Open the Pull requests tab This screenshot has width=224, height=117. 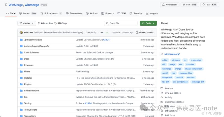51,13
